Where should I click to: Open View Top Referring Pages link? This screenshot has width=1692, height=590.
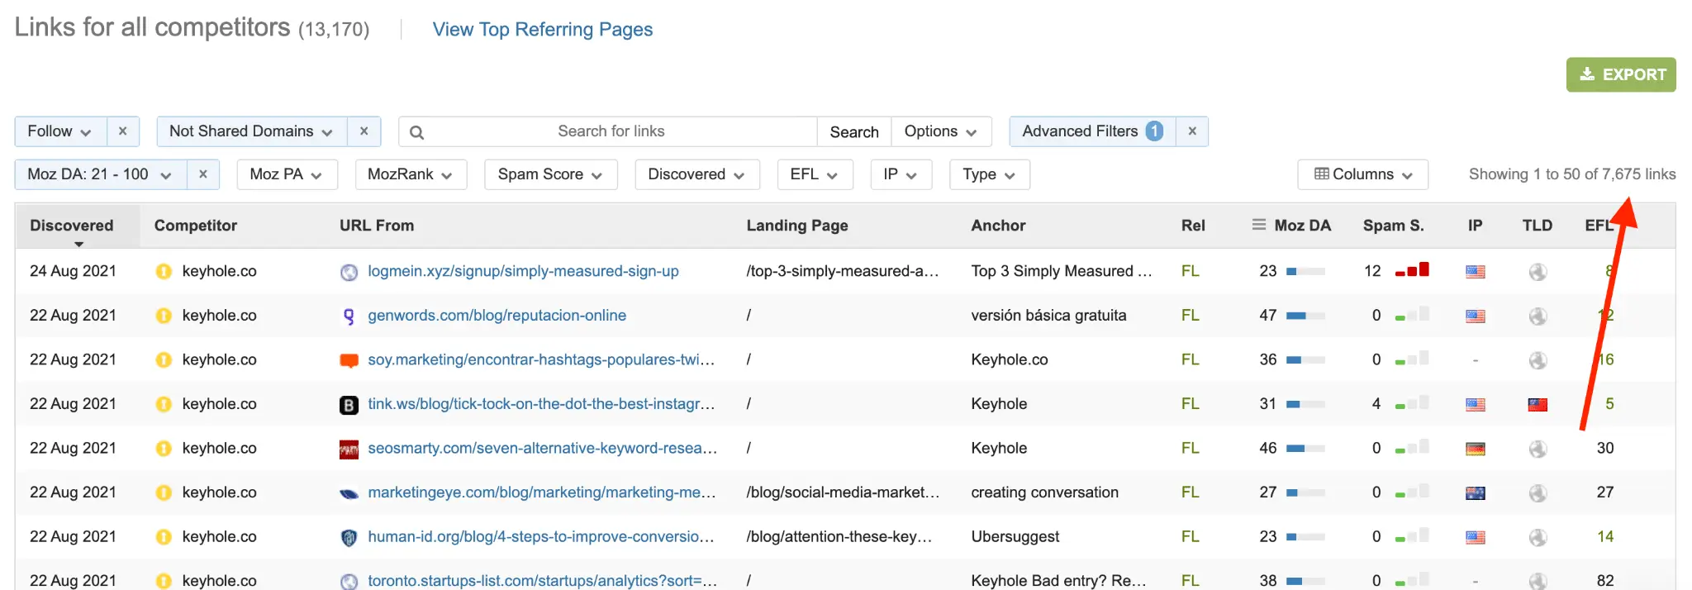tap(542, 30)
